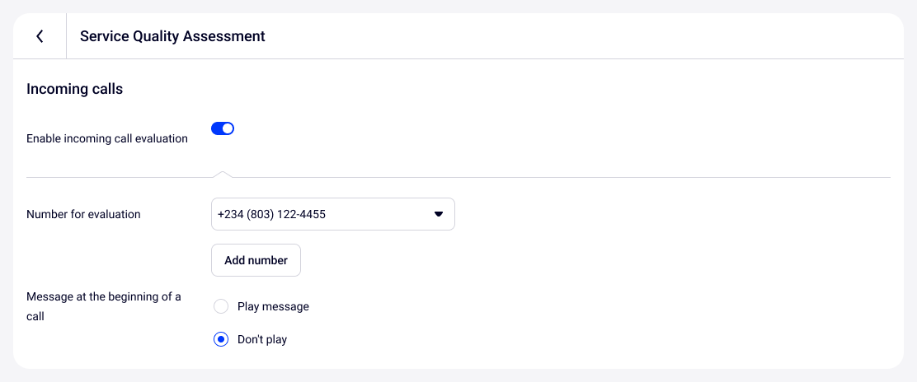The height and width of the screenshot is (382, 917).
Task: Open the evaluation phone number dropdown
Action: click(x=332, y=214)
